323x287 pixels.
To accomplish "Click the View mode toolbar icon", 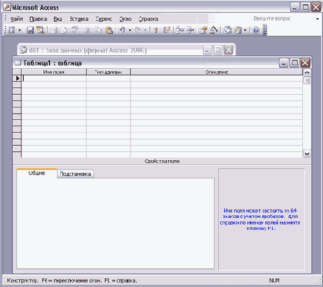I will [x=12, y=30].
